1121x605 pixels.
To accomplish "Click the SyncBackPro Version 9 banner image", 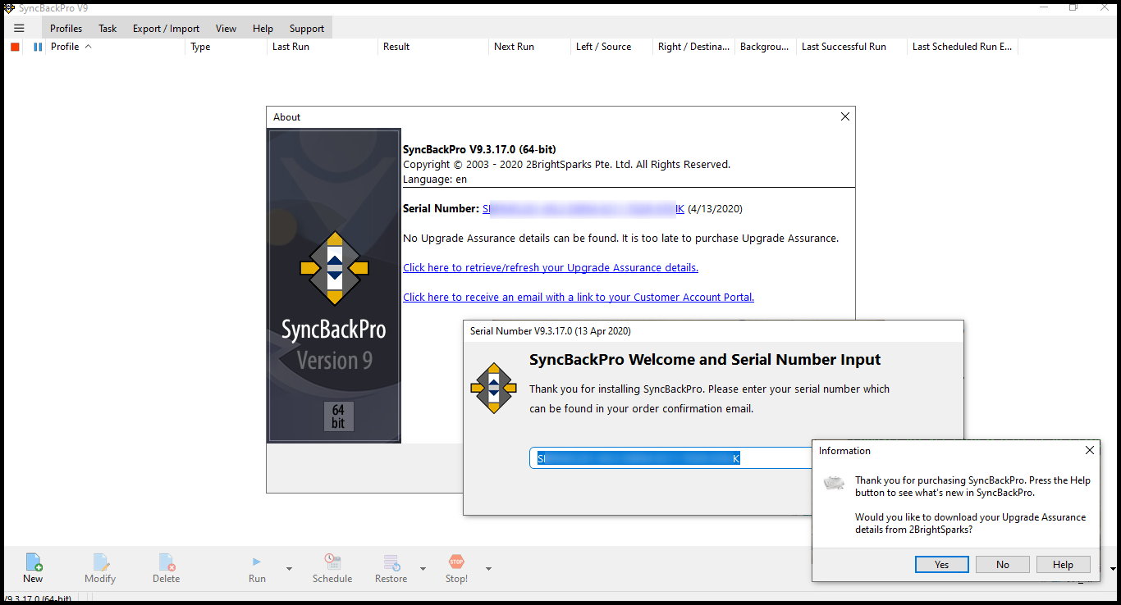I will pyautogui.click(x=334, y=286).
